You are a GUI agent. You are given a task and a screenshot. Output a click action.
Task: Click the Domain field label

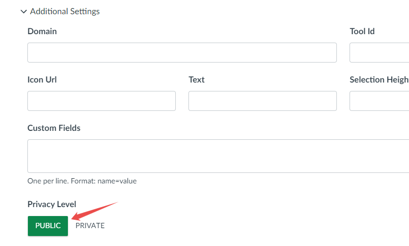(x=42, y=31)
